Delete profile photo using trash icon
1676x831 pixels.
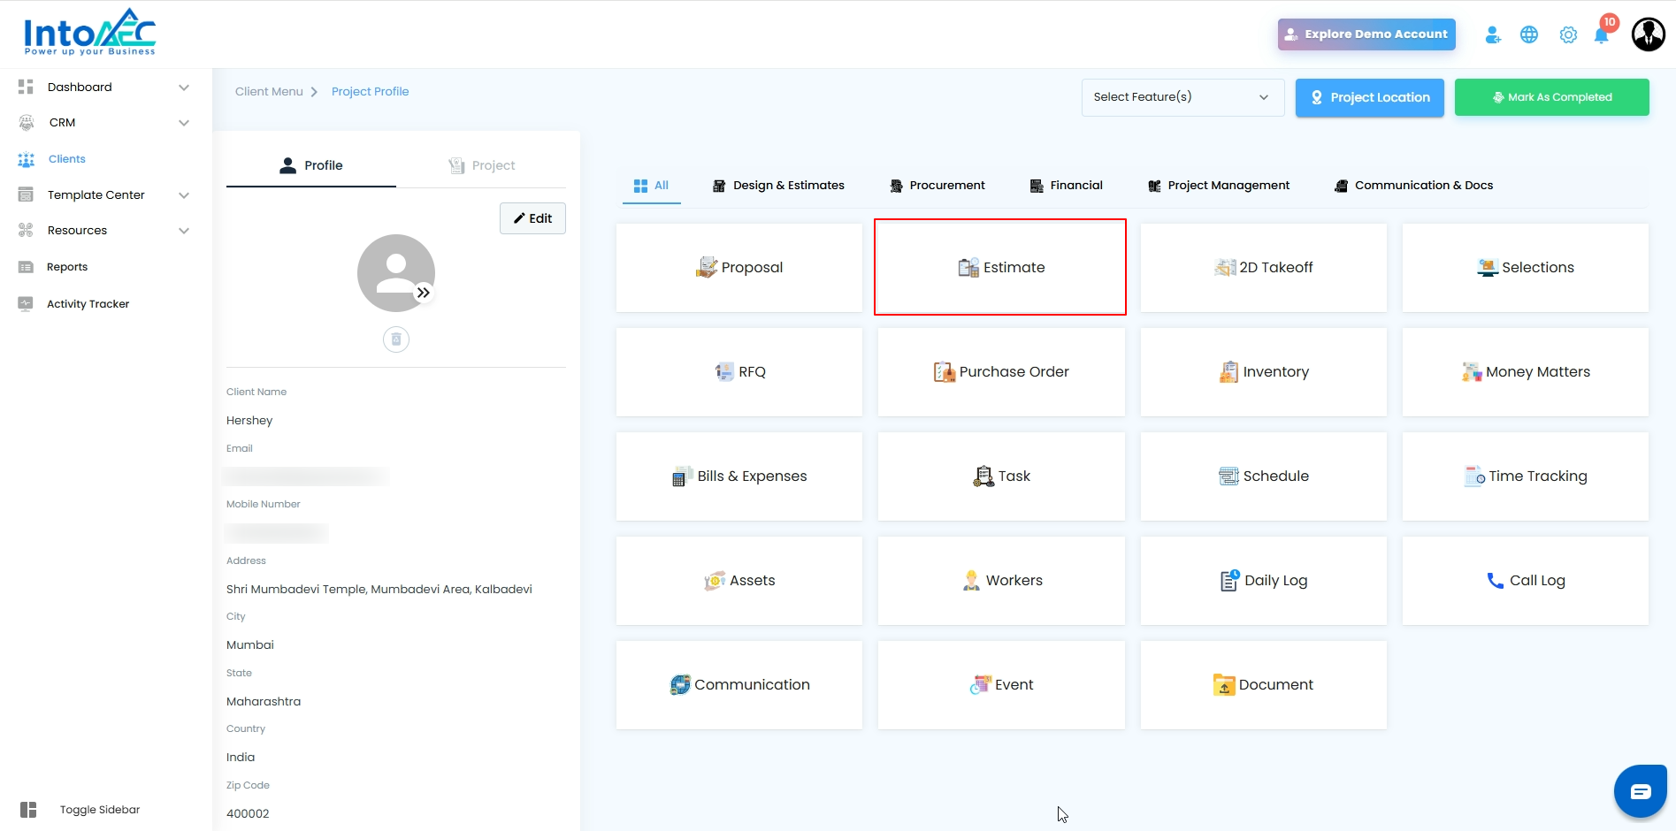click(396, 339)
